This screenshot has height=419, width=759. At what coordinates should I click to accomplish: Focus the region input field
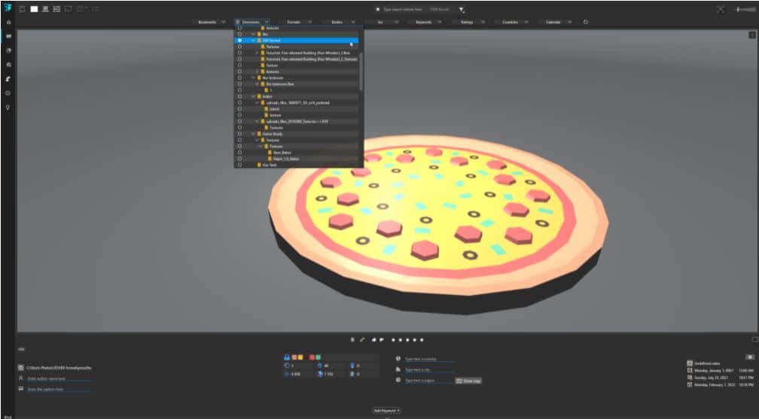click(429, 381)
